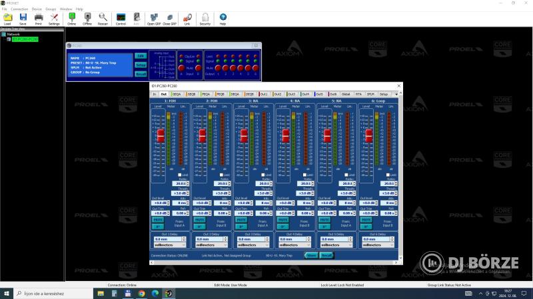533x299 pixels.
Task: Click Out 1 Delay value spinner arrows
Action: 184,239
